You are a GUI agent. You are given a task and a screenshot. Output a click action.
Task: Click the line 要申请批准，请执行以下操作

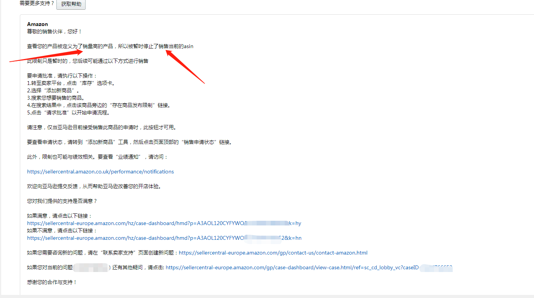(x=62, y=76)
